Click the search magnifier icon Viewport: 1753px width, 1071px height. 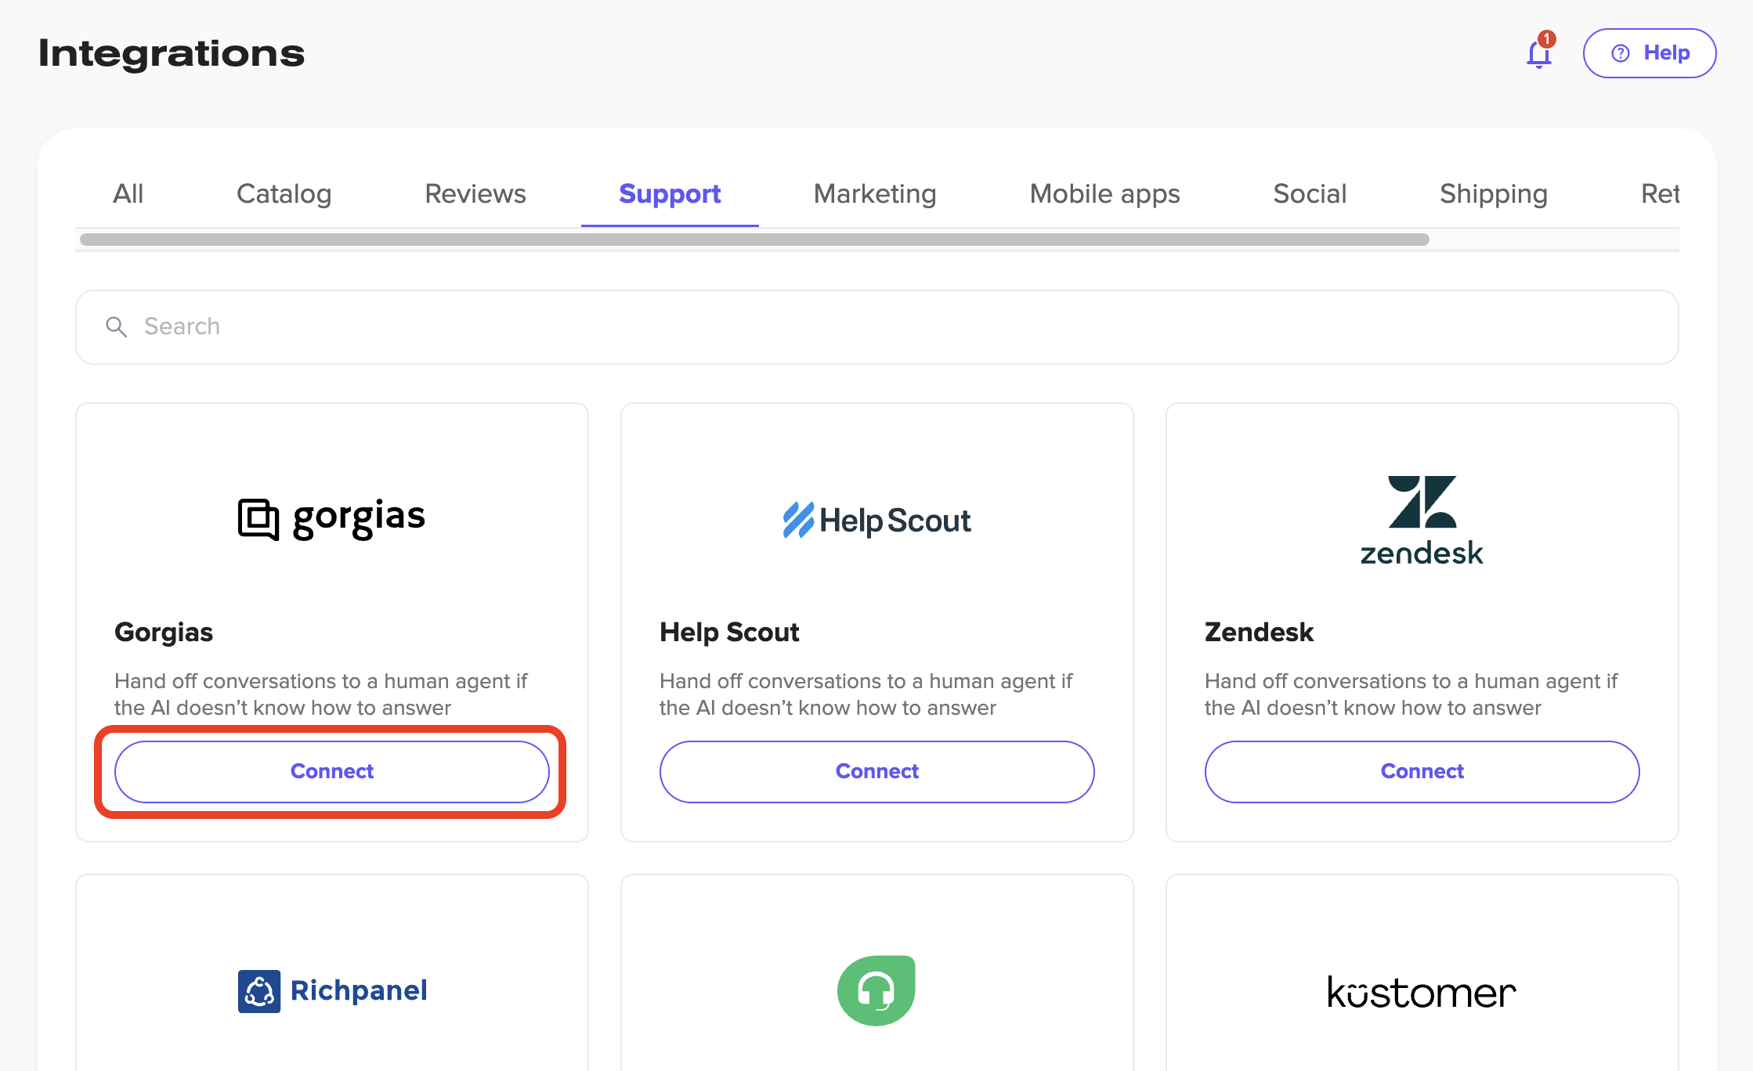point(116,326)
